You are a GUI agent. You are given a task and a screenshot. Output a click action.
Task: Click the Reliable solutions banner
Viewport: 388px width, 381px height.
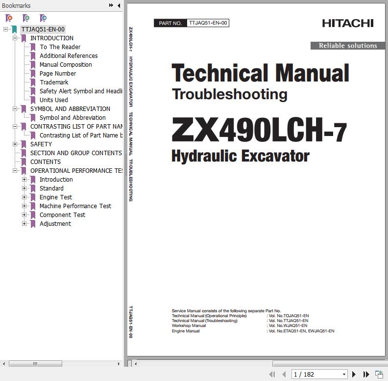[348, 46]
